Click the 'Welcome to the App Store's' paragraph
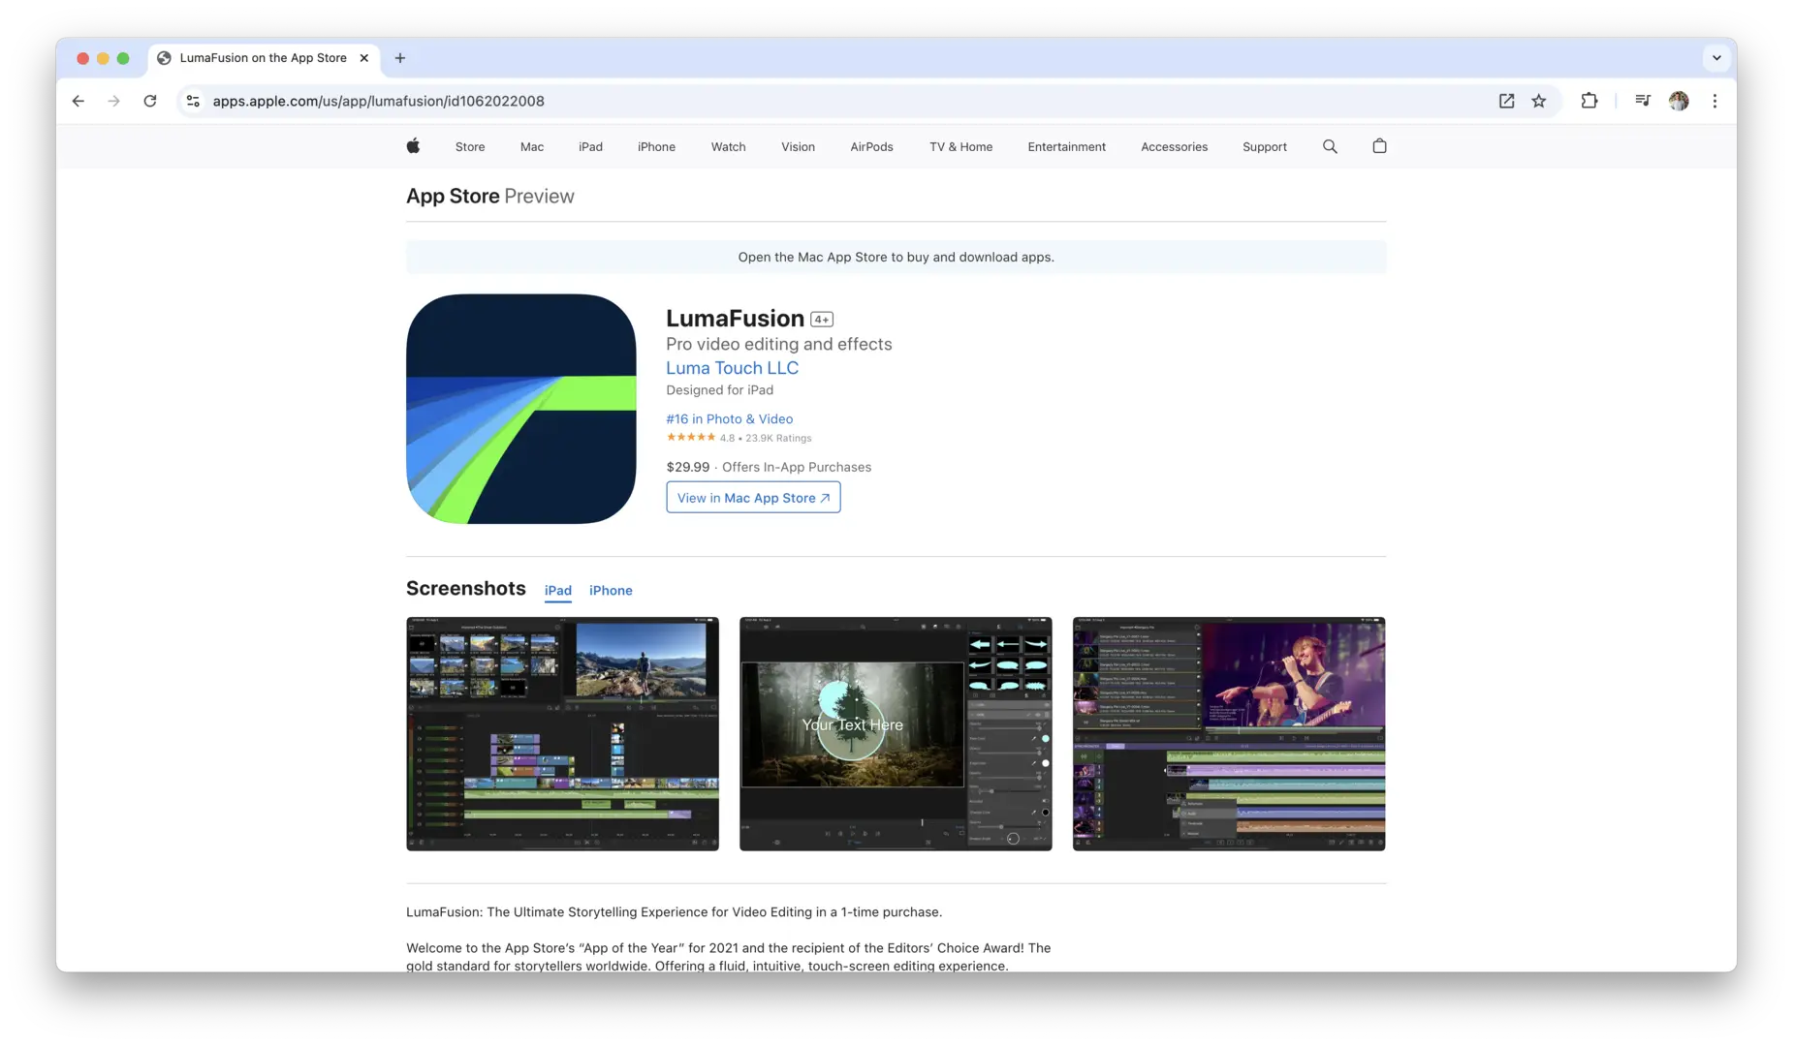 [729, 957]
